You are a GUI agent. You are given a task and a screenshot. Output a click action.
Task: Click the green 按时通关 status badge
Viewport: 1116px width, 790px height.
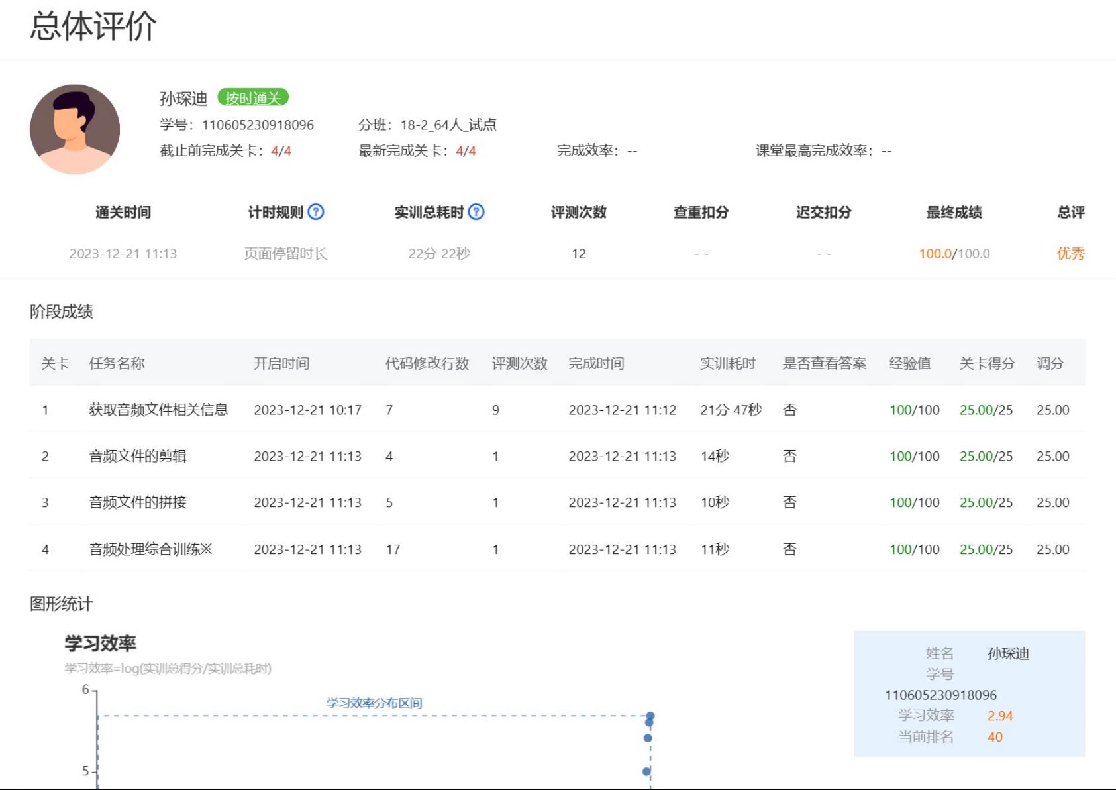pos(253,98)
